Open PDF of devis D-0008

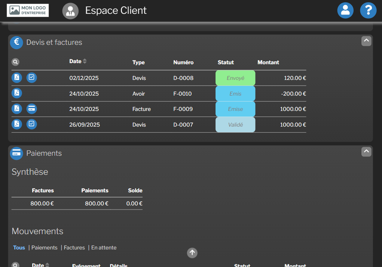(x=16, y=78)
